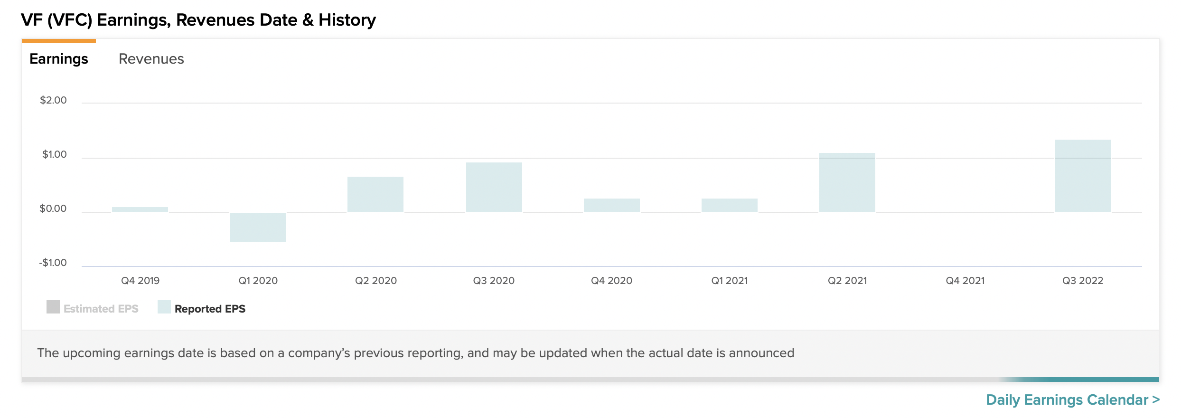Click the grey Estimated EPS legend swatch

53,307
